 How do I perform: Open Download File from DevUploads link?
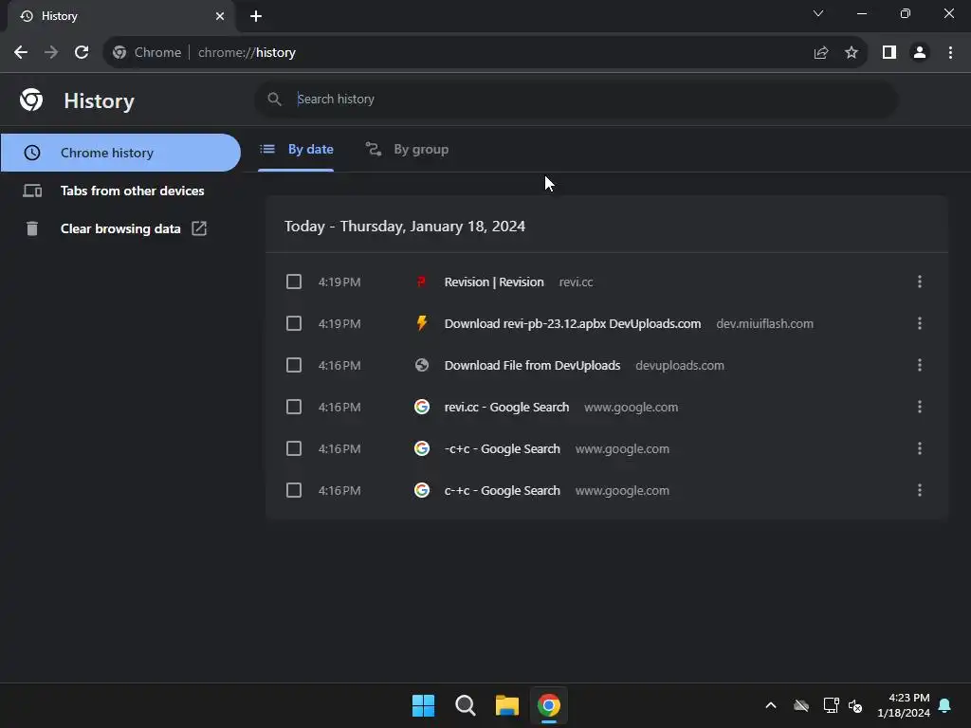click(x=533, y=365)
